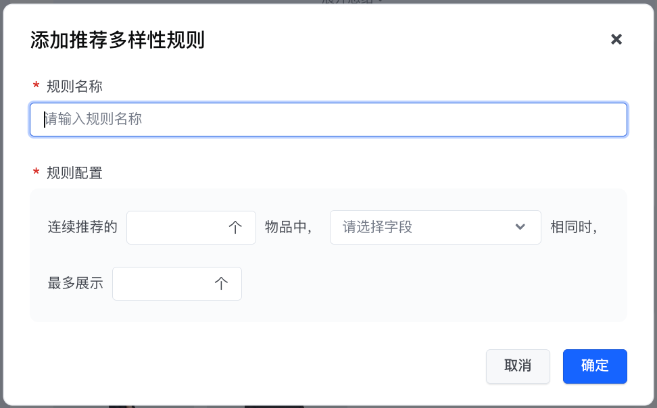Confirm with the 确定 button
The image size is (657, 408).
(x=595, y=366)
